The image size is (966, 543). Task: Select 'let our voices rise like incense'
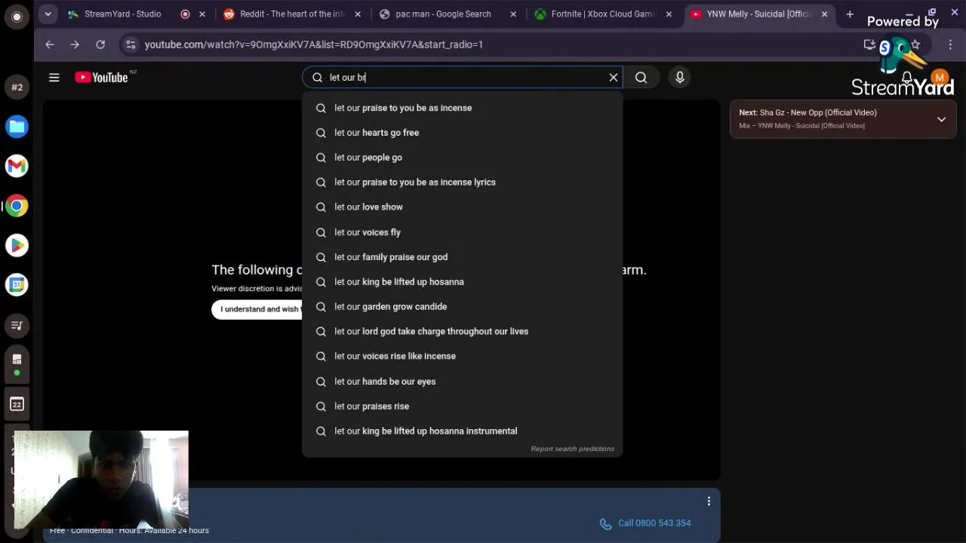tap(463, 357)
